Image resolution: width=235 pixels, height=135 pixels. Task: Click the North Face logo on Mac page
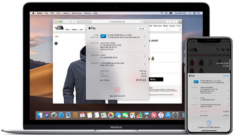pyautogui.click(x=59, y=28)
